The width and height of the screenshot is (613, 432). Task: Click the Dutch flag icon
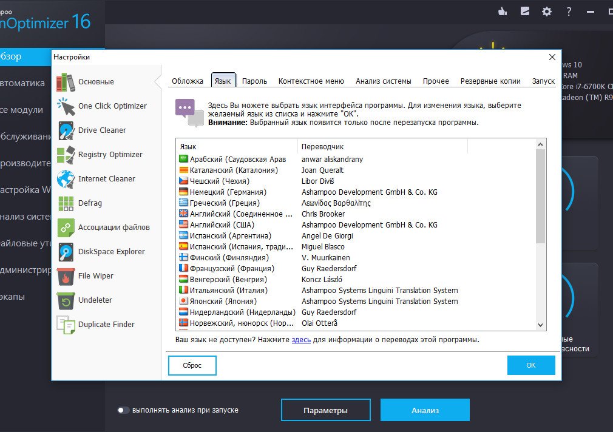[183, 312]
